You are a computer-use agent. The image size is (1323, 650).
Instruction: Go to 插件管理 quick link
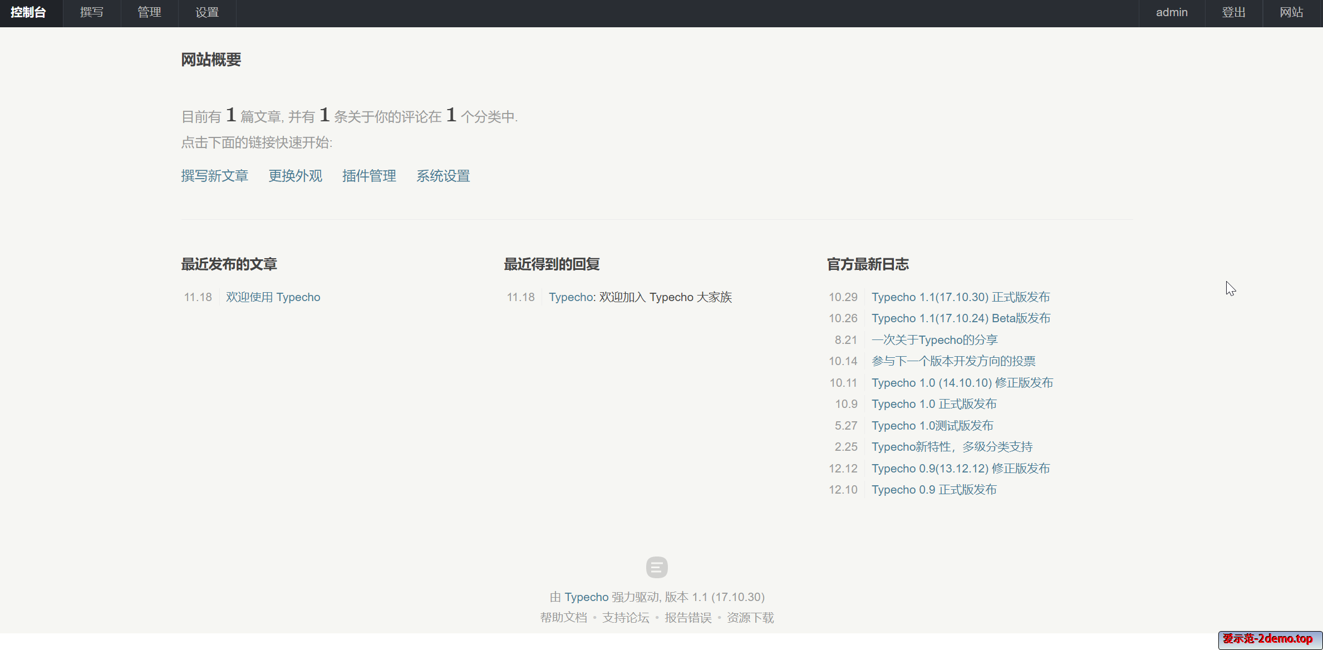click(369, 176)
